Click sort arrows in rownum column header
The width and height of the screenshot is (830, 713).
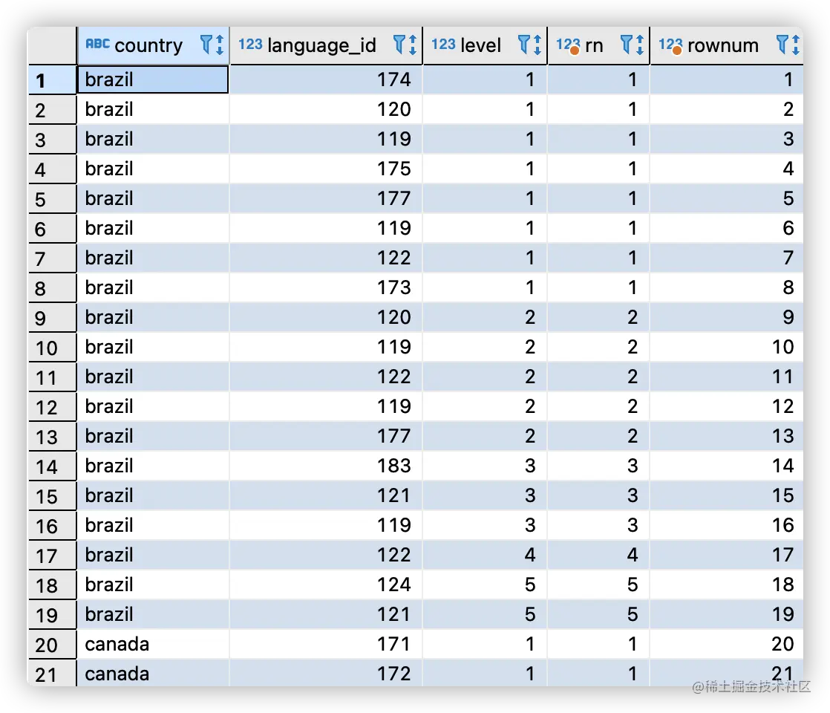coord(796,45)
